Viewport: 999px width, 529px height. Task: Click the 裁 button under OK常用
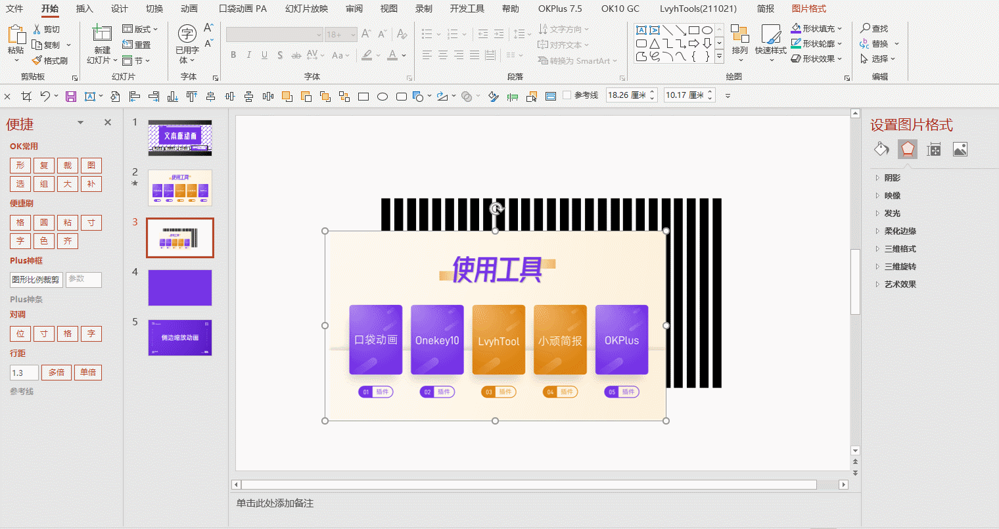click(68, 166)
